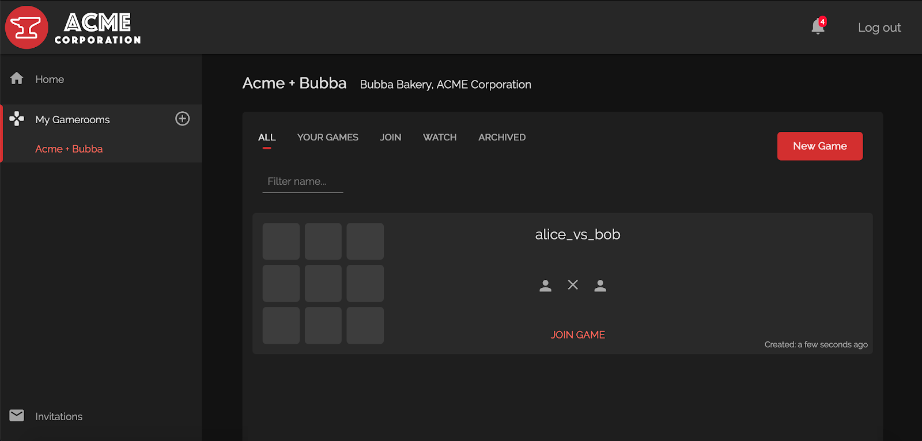This screenshot has width=922, height=441.
Task: Click the right player icon in alice_vs_bob
Action: (x=600, y=286)
